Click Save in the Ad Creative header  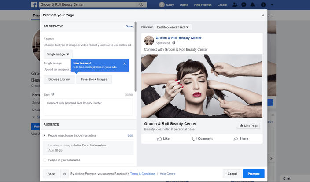(x=129, y=26)
